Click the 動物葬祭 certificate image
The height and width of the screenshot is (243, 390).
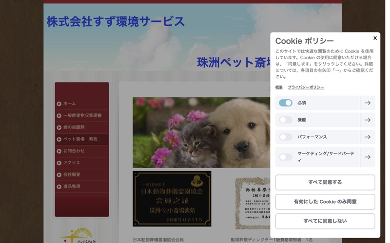click(253, 203)
